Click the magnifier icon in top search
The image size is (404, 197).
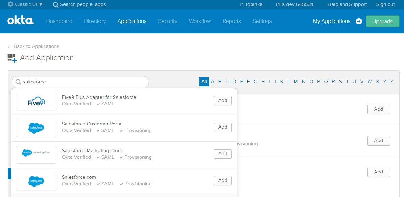point(56,5)
